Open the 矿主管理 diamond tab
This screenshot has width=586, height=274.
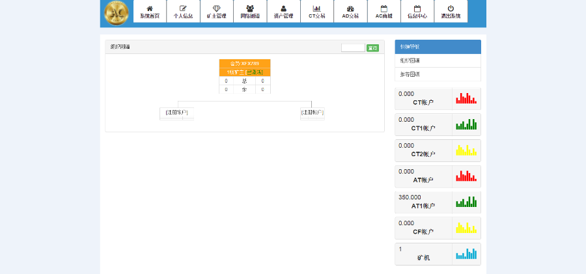pyautogui.click(x=216, y=12)
